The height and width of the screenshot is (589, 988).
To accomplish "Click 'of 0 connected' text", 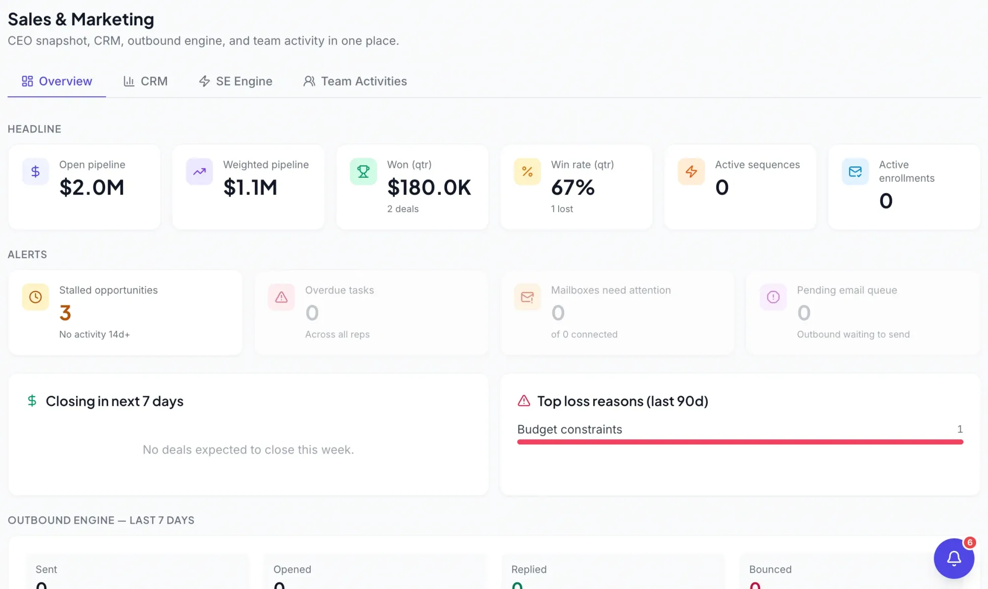I will (584, 335).
